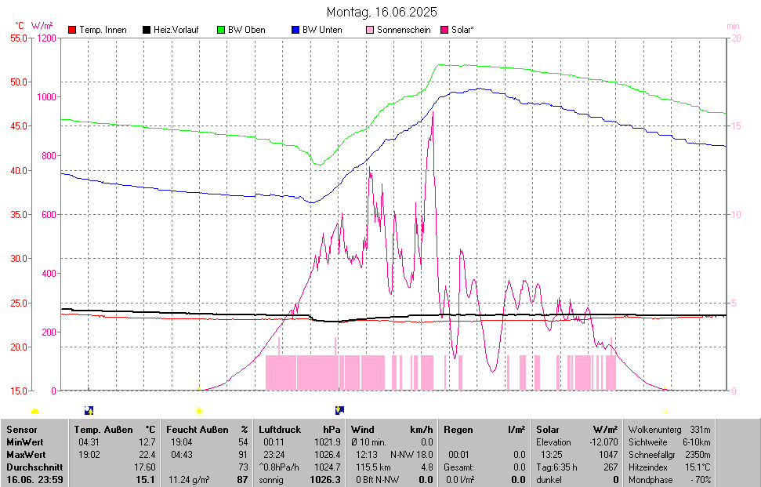
Task: Click the pressure trend '^0.8hPa/h'
Action: click(279, 467)
